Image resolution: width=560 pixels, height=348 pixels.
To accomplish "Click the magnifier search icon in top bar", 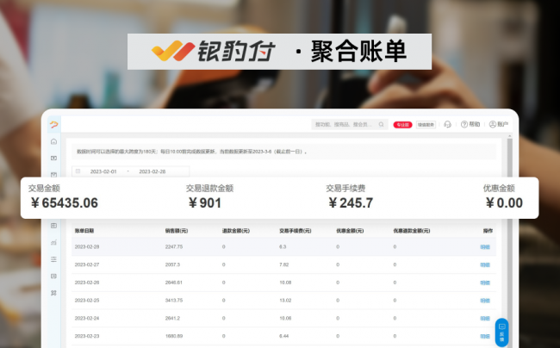I will pyautogui.click(x=381, y=124).
